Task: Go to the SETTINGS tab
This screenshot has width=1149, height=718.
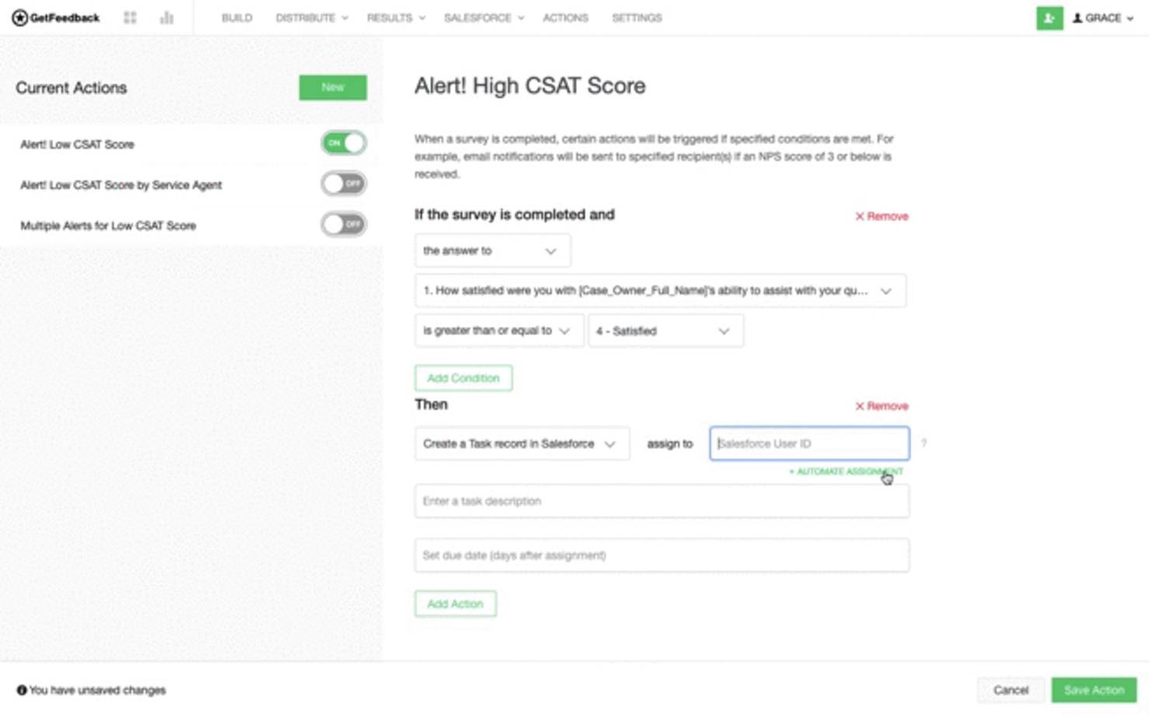Action: coord(637,18)
